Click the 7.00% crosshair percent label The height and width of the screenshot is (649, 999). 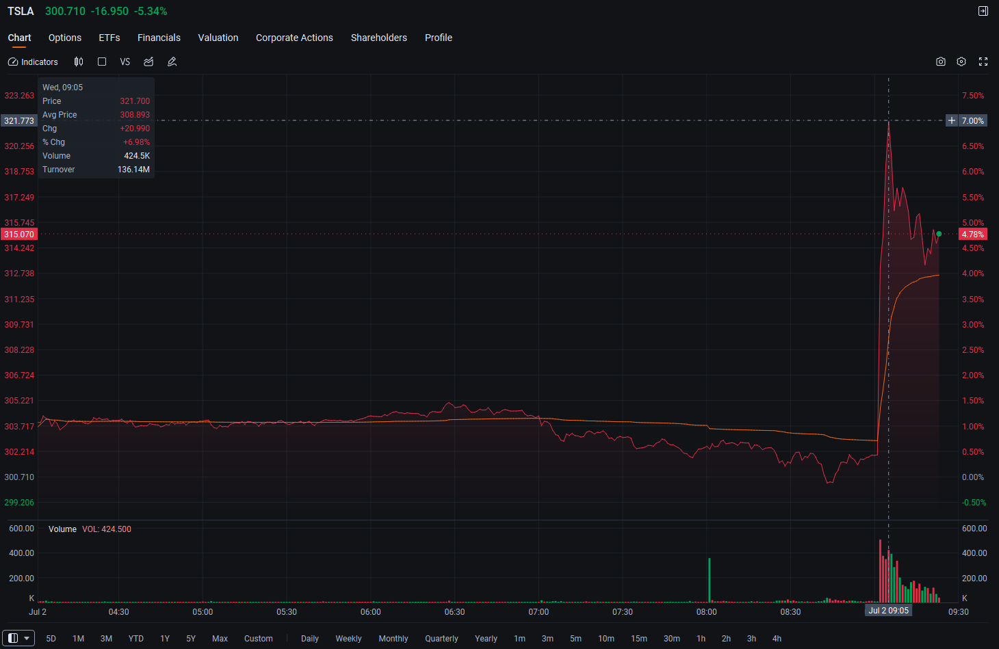pyautogui.click(x=972, y=120)
